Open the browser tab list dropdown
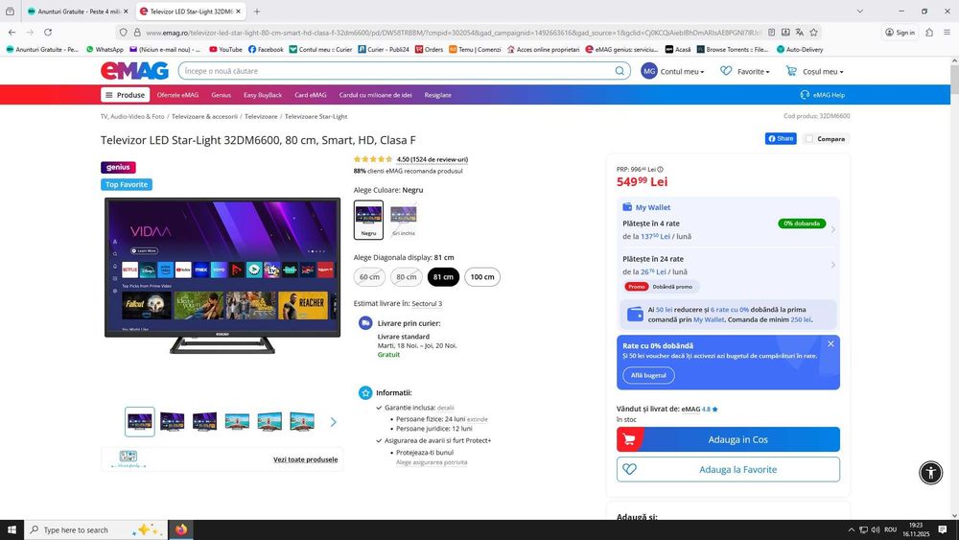Image resolution: width=959 pixels, height=540 pixels. click(x=860, y=11)
